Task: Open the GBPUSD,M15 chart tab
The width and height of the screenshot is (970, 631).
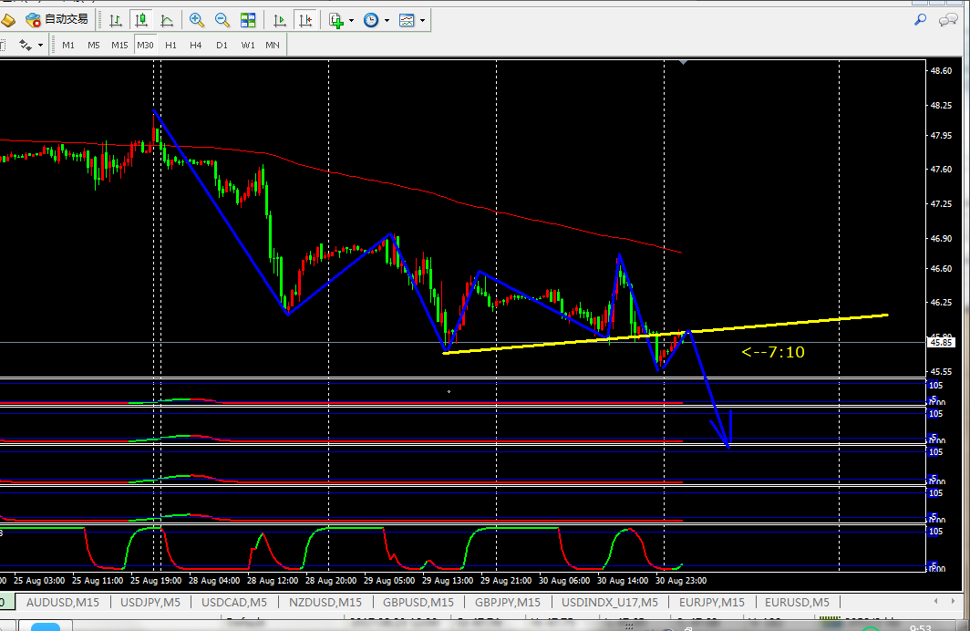Action: (418, 602)
